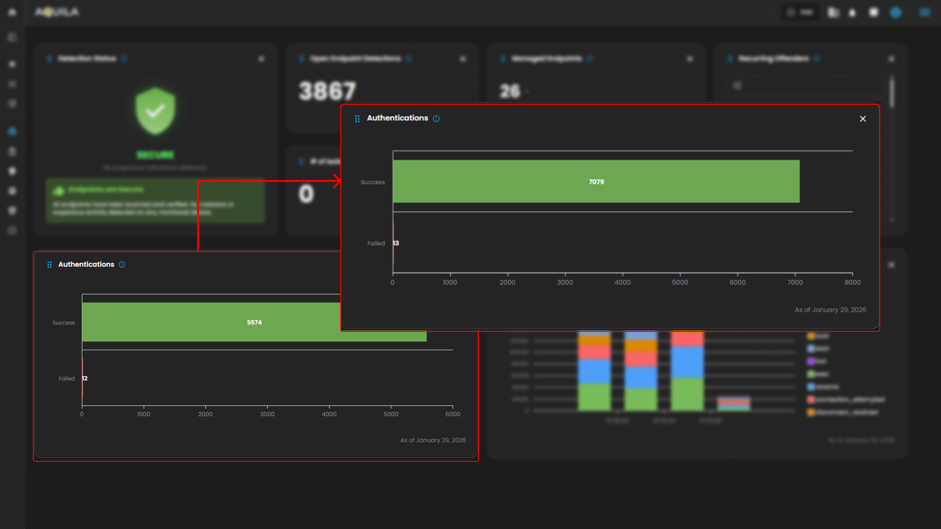Close the enlarged Authentications panel
Screen dimensions: 941x529
[863, 119]
